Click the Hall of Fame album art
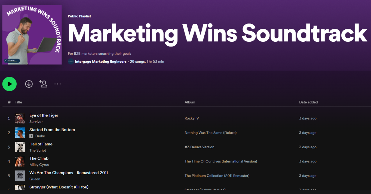The width and height of the screenshot is (371, 194). click(20, 147)
